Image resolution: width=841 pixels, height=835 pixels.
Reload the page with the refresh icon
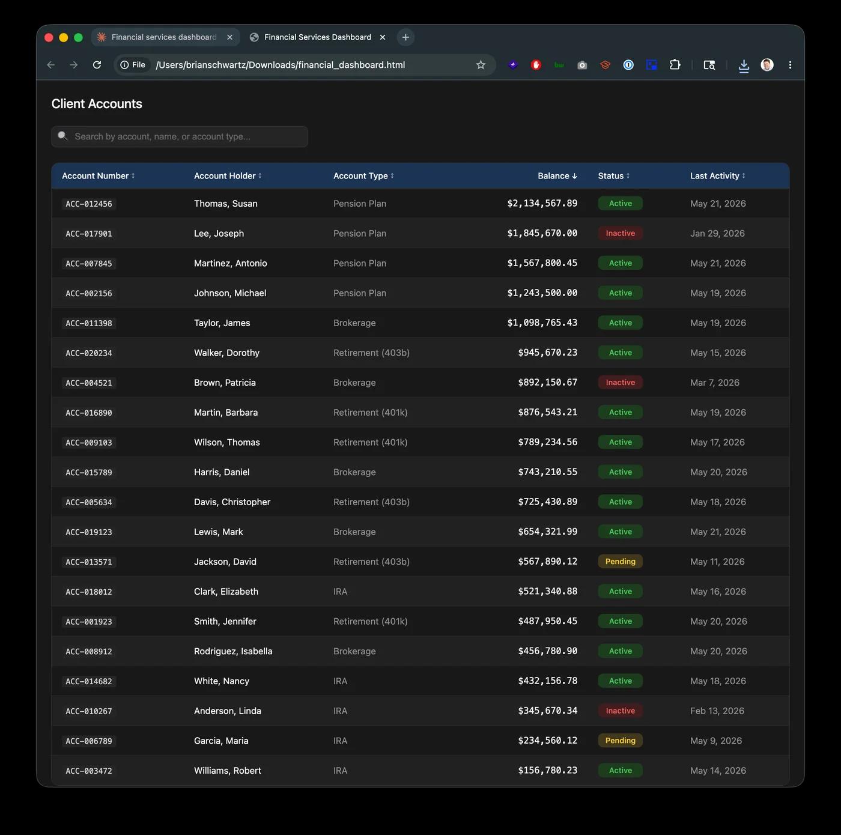(97, 65)
